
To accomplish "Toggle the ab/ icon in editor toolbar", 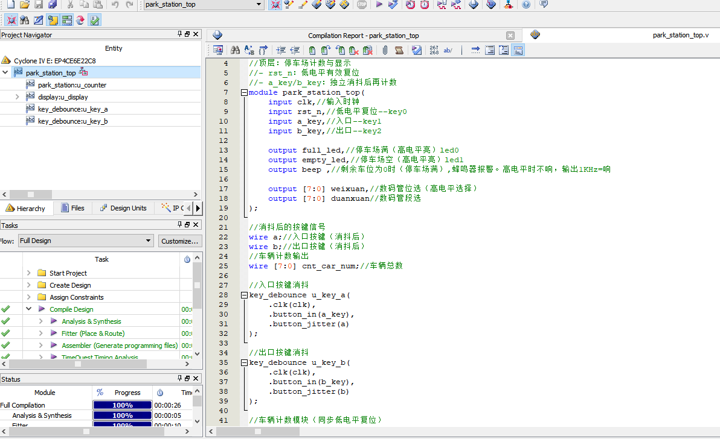I will [x=448, y=51].
